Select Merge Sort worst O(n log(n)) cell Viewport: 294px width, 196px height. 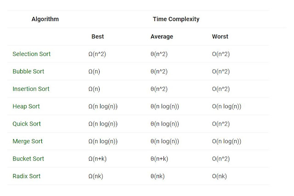click(x=226, y=141)
